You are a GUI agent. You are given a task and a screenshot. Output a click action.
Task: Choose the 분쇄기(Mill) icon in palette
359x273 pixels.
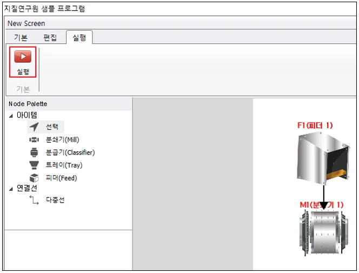coord(34,139)
